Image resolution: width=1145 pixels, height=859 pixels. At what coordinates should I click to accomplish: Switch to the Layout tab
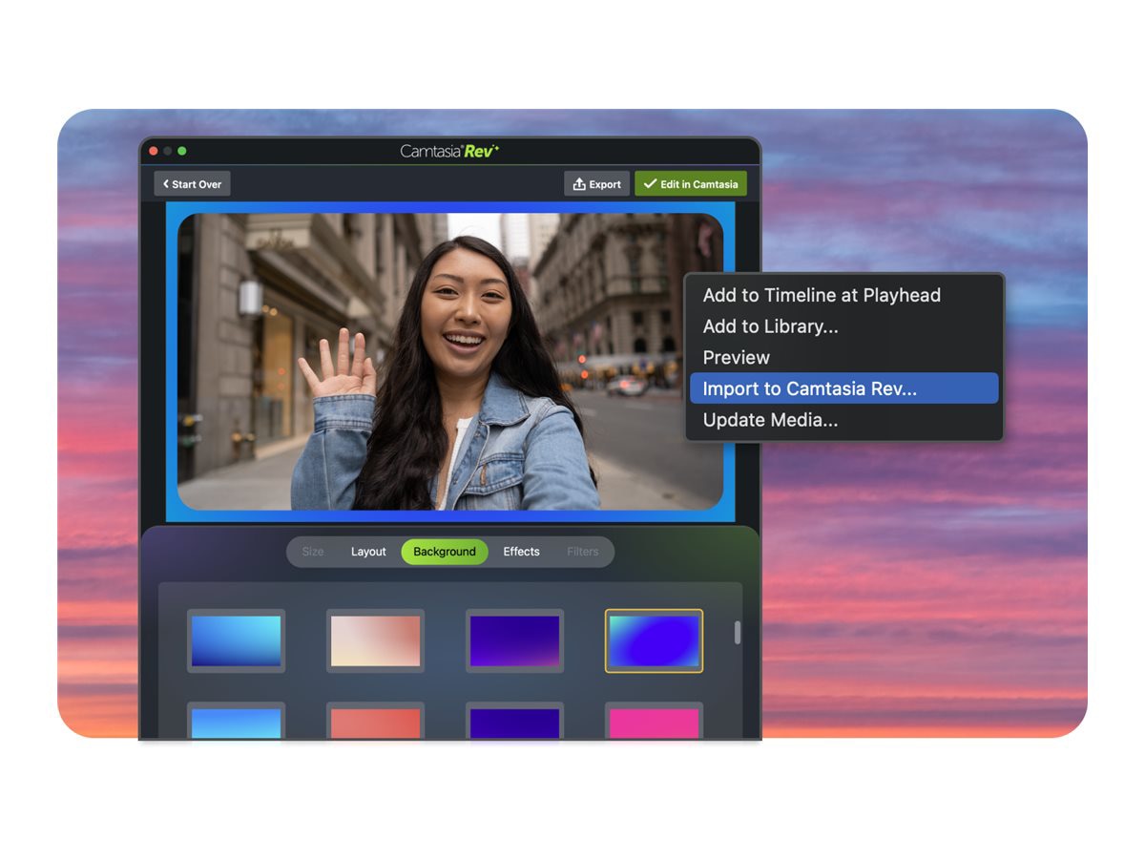[x=368, y=552]
